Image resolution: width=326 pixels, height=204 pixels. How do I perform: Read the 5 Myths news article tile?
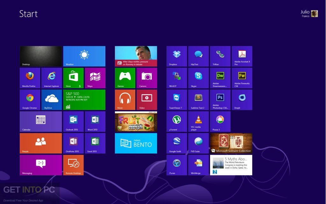click(231, 165)
